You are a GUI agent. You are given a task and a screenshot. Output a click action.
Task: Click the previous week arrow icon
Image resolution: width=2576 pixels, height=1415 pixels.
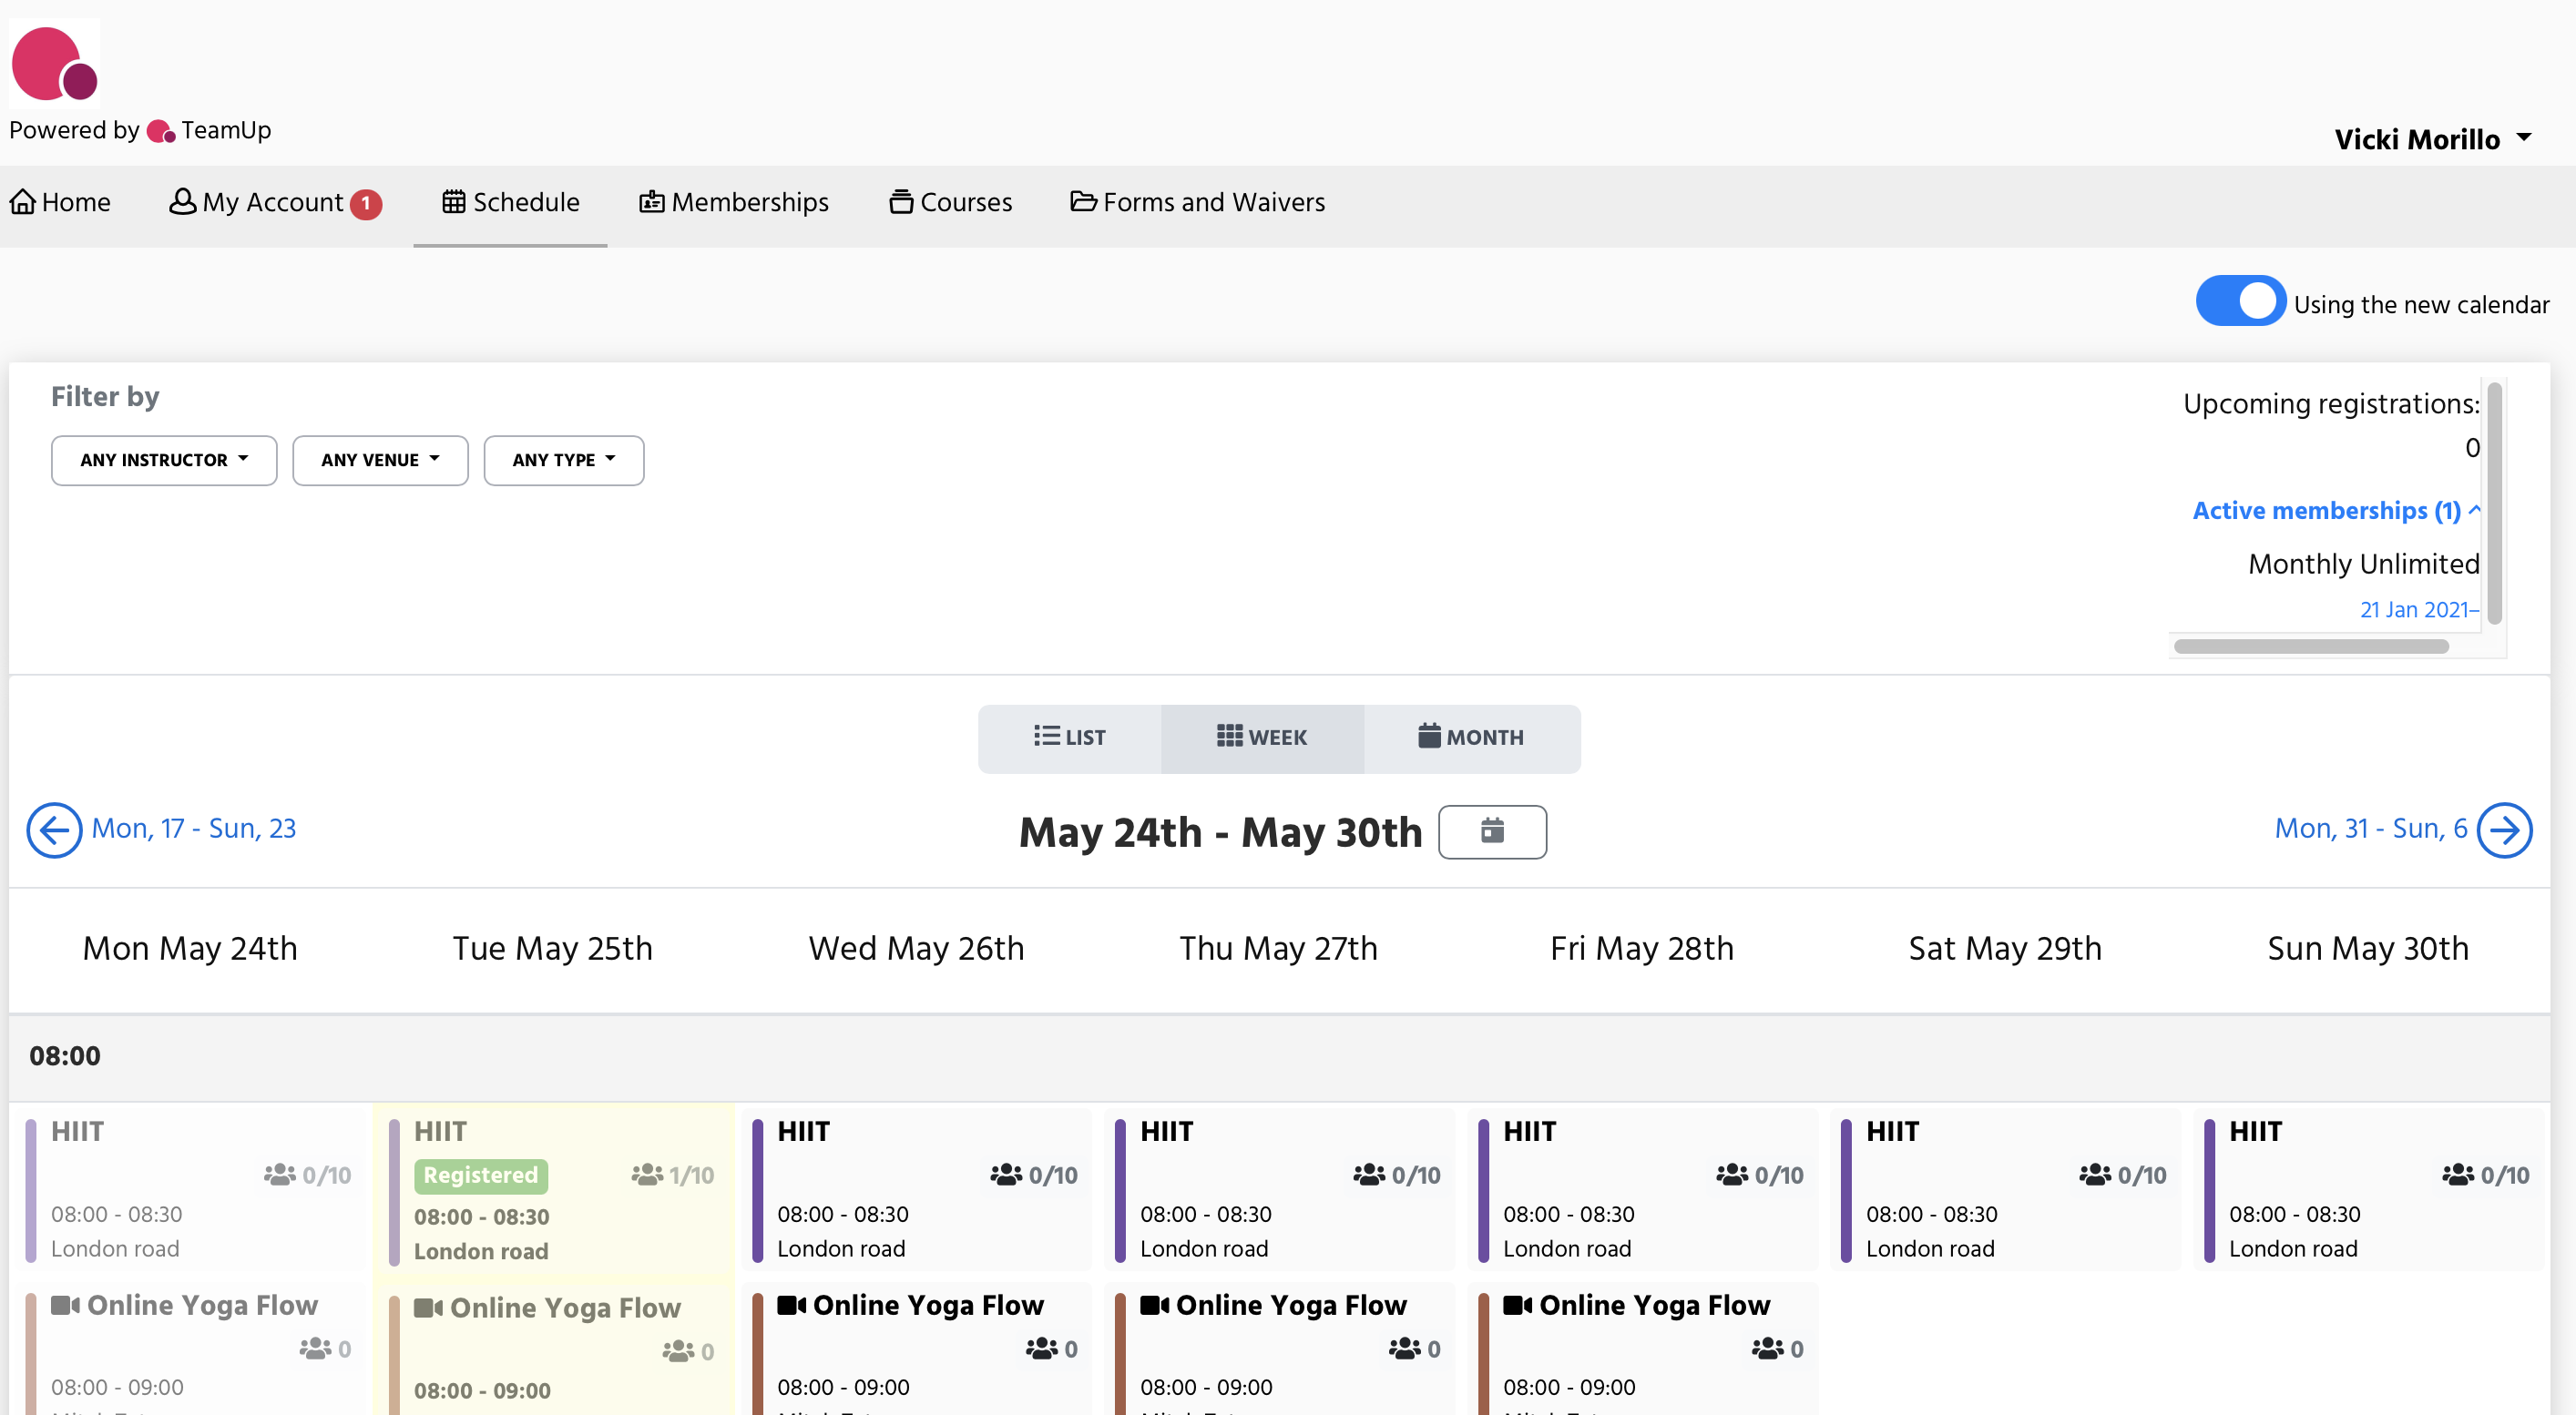(54, 830)
